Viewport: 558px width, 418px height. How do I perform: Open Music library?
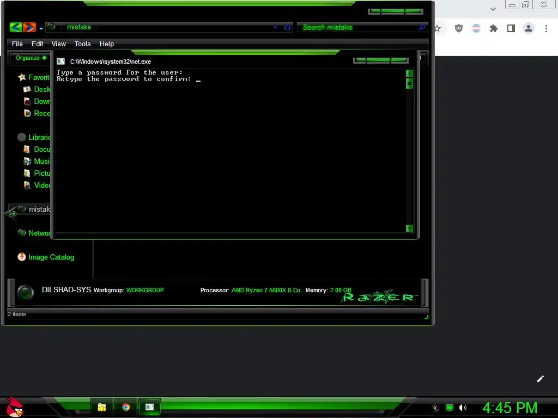(37, 161)
